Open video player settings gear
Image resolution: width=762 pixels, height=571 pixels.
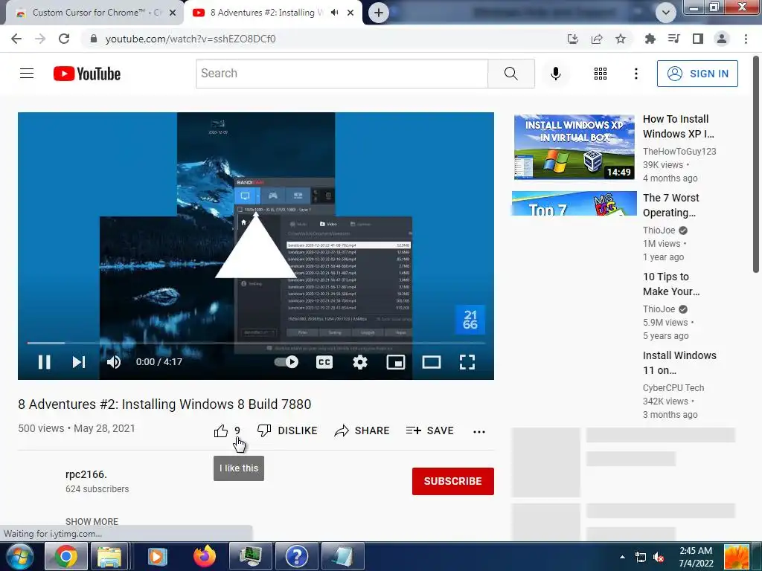360,362
